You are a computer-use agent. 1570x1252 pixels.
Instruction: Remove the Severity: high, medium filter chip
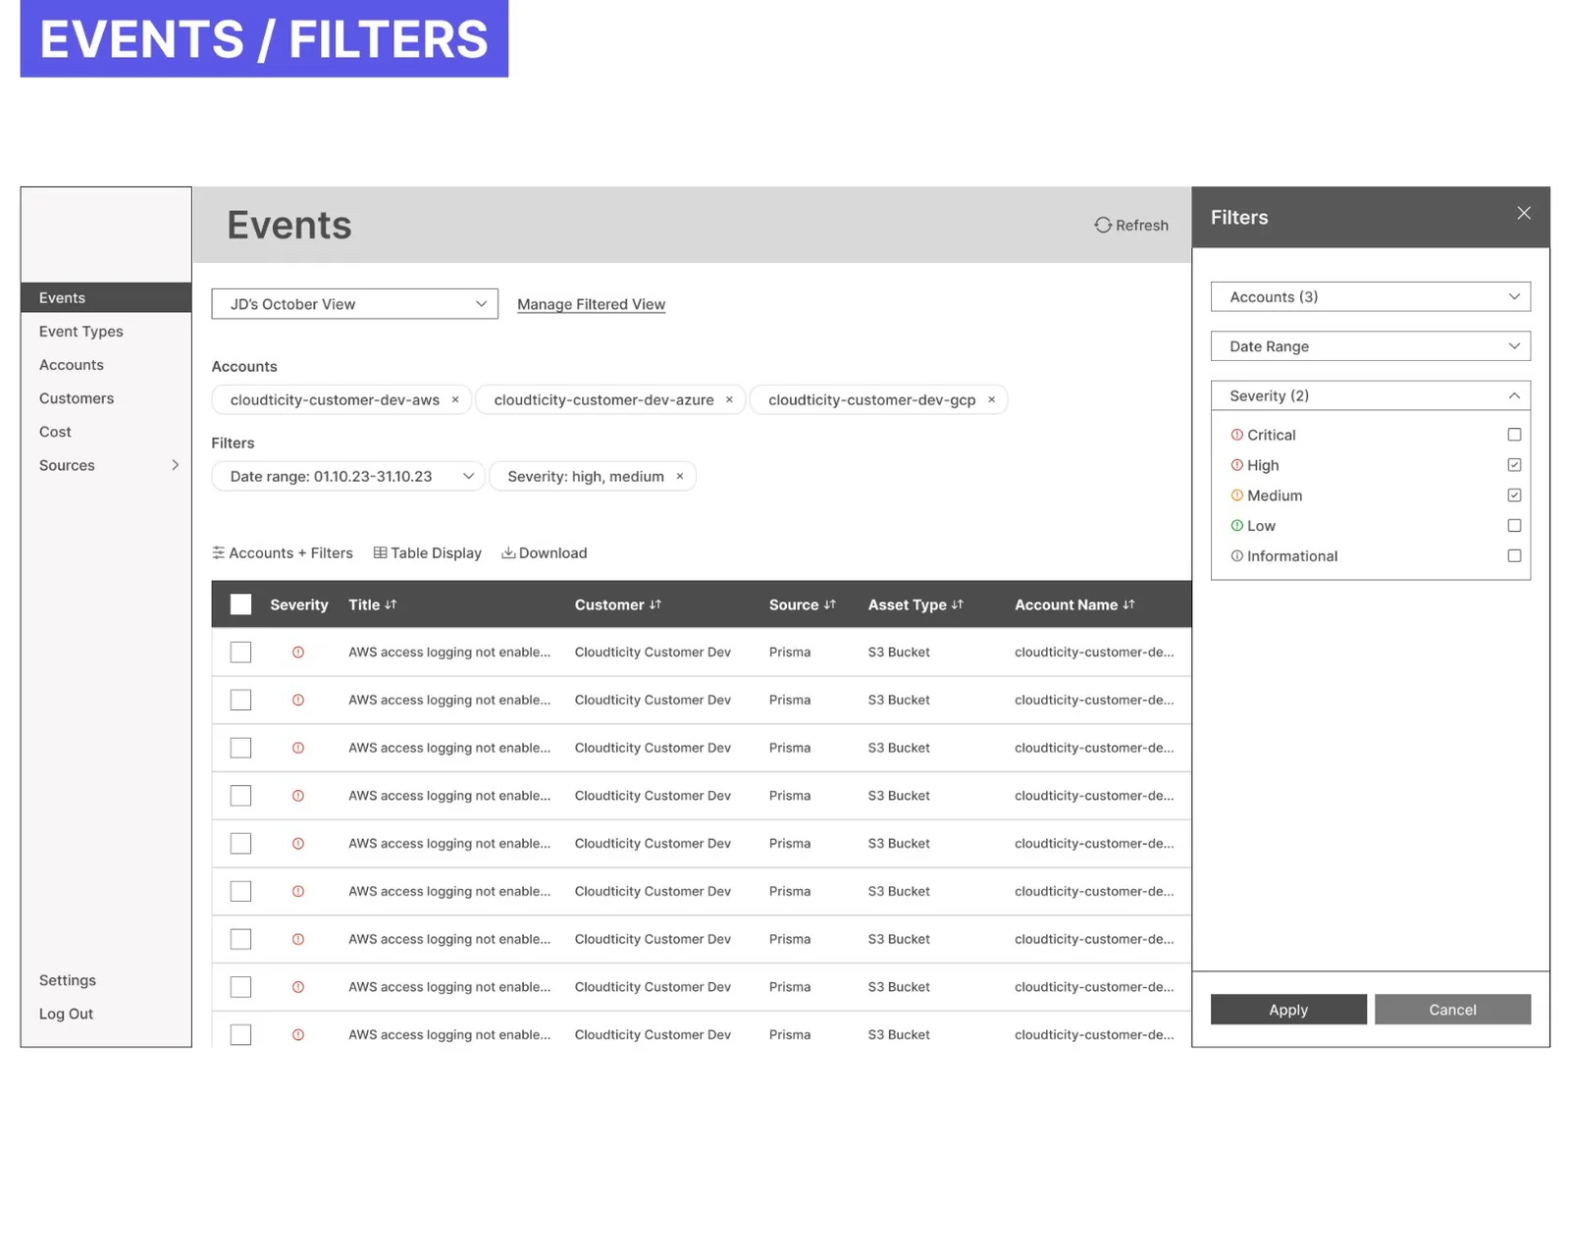point(679,476)
